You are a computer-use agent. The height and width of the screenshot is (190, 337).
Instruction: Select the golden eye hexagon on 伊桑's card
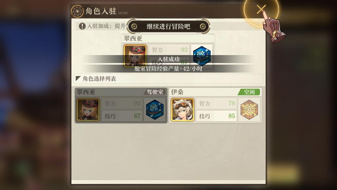pyautogui.click(x=249, y=110)
